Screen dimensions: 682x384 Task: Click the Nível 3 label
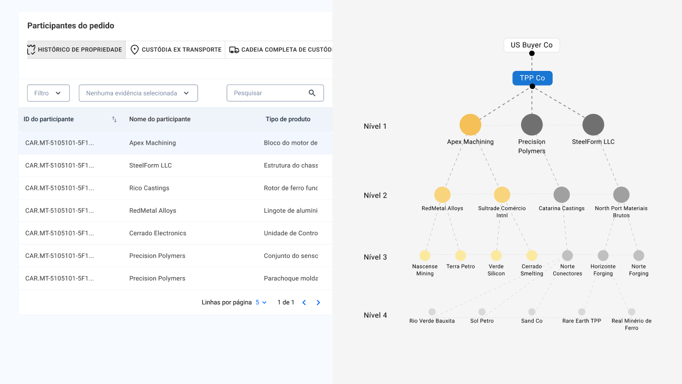(375, 257)
